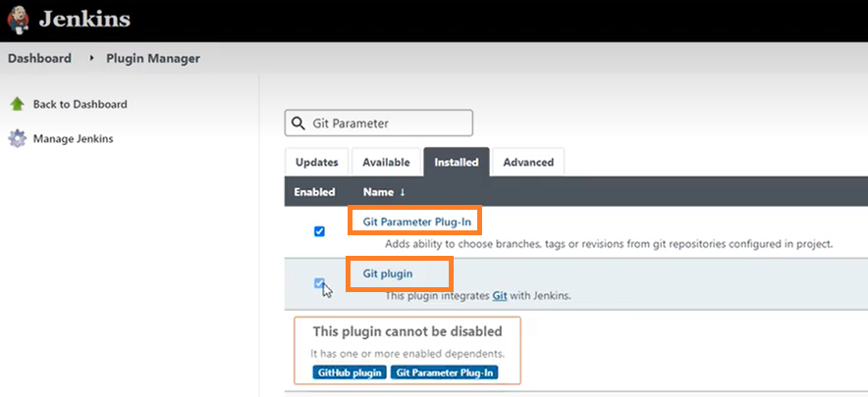The image size is (868, 397).
Task: Click the breadcrumb arrow after Dashboard
Action: pyautogui.click(x=91, y=58)
